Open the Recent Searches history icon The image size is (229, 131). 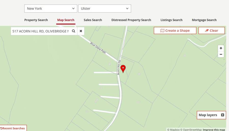click(1, 128)
